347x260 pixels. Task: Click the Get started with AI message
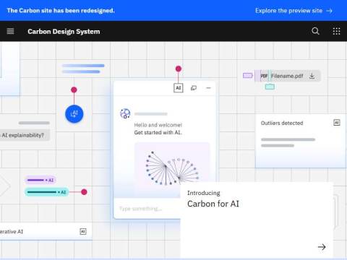click(x=158, y=132)
